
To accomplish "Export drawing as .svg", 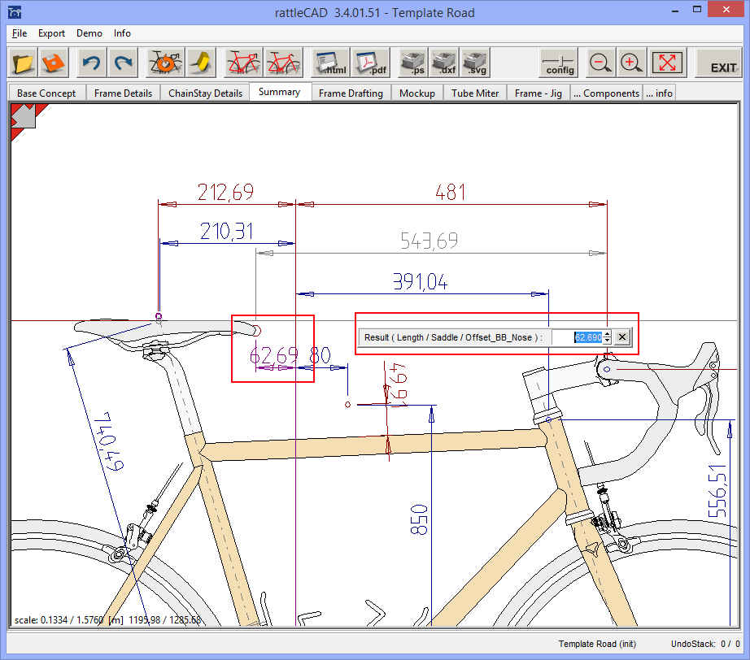I will [x=475, y=63].
